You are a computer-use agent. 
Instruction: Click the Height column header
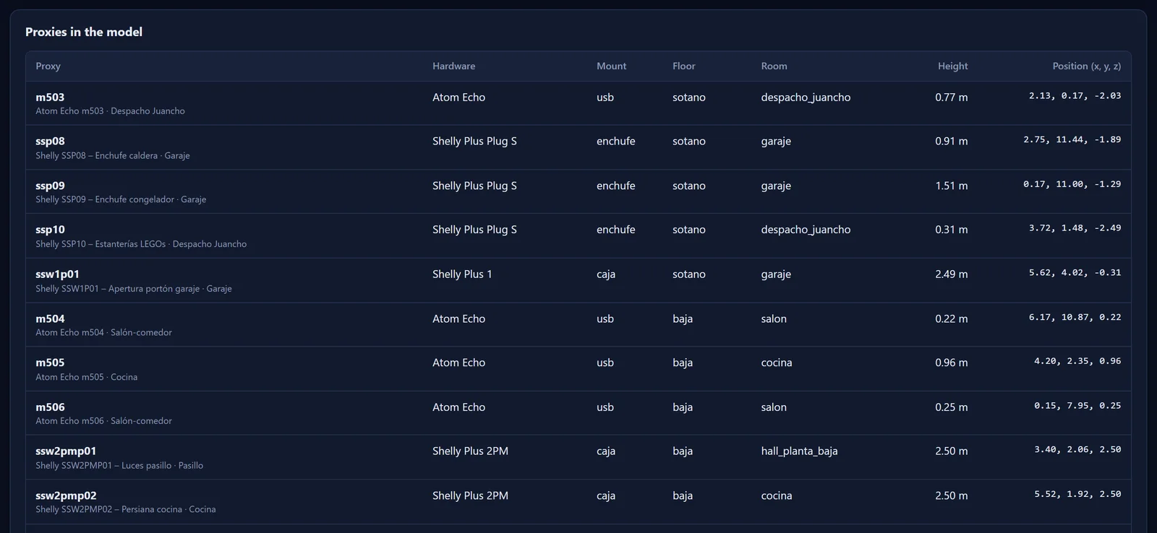952,66
